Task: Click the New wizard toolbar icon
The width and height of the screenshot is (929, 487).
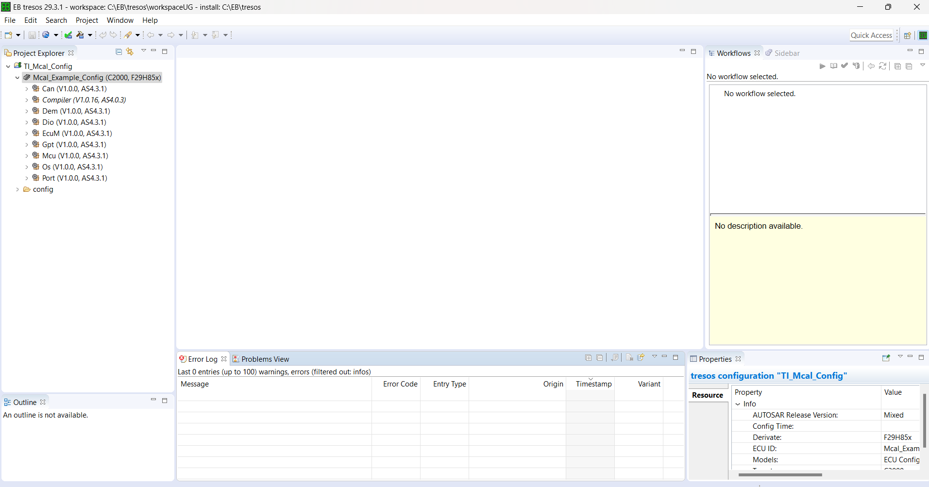Action: click(x=8, y=35)
